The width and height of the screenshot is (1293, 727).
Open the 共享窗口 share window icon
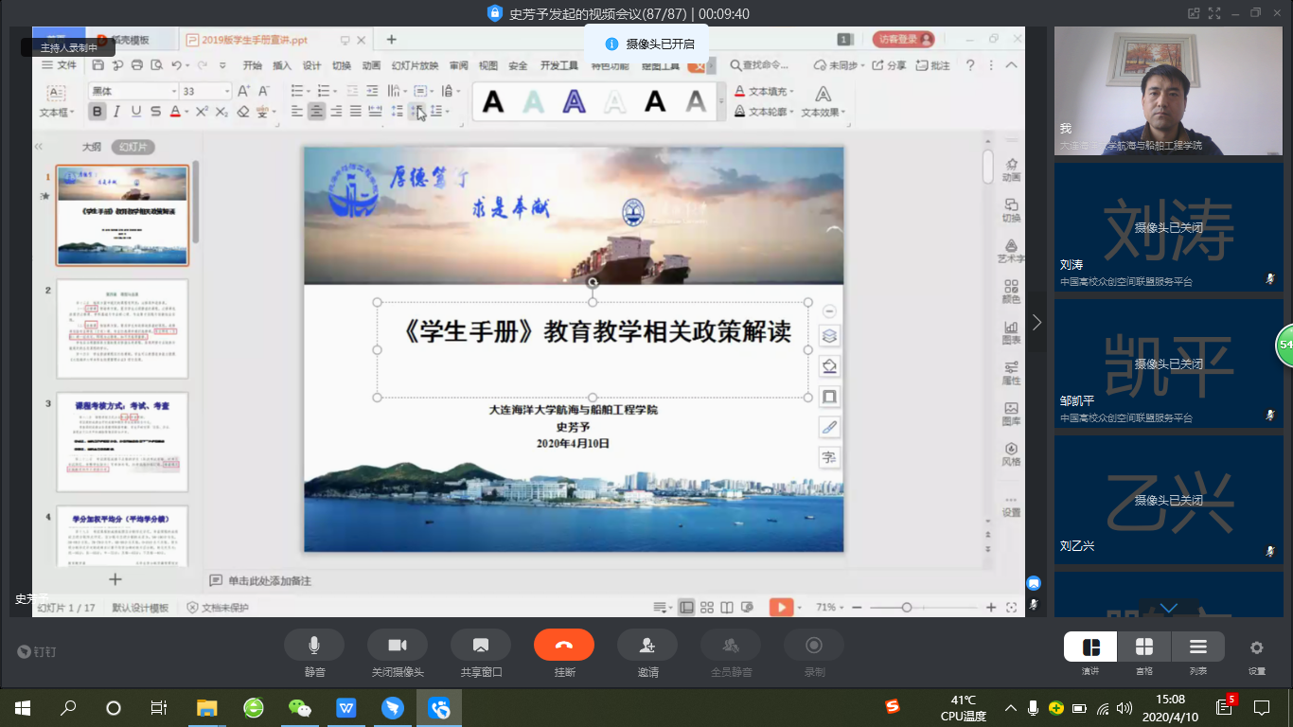[481, 646]
